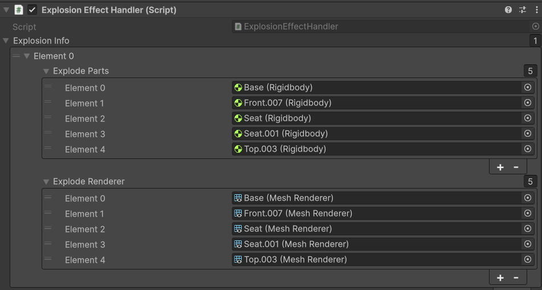542x290 pixels.
Task: Add new element to Explode Renderer list
Action: tap(500, 277)
